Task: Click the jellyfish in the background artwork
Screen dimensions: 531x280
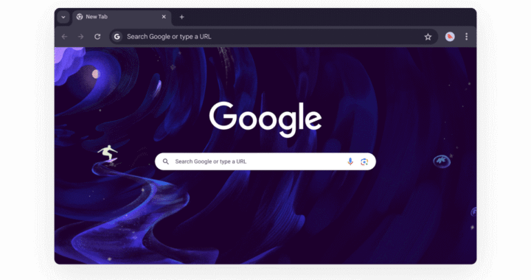Action: click(x=442, y=161)
